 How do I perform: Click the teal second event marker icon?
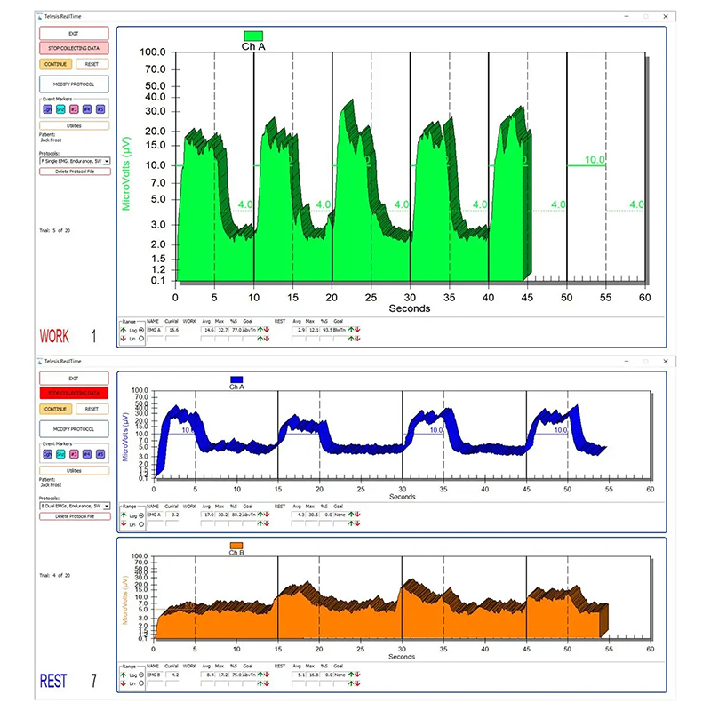pyautogui.click(x=60, y=109)
